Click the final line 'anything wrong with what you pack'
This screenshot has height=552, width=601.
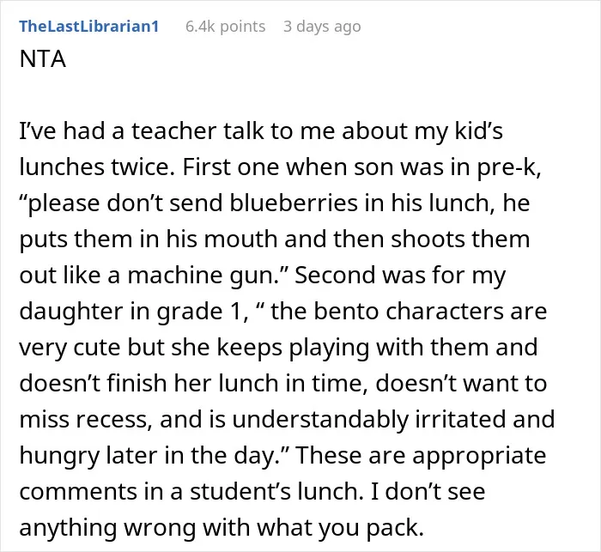pyautogui.click(x=222, y=527)
